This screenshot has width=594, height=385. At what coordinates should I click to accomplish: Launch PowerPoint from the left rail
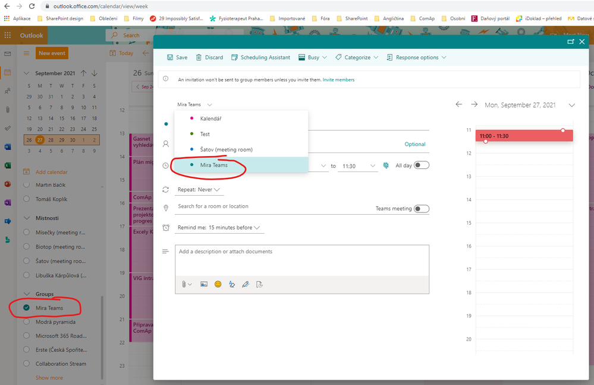pyautogui.click(x=8, y=184)
